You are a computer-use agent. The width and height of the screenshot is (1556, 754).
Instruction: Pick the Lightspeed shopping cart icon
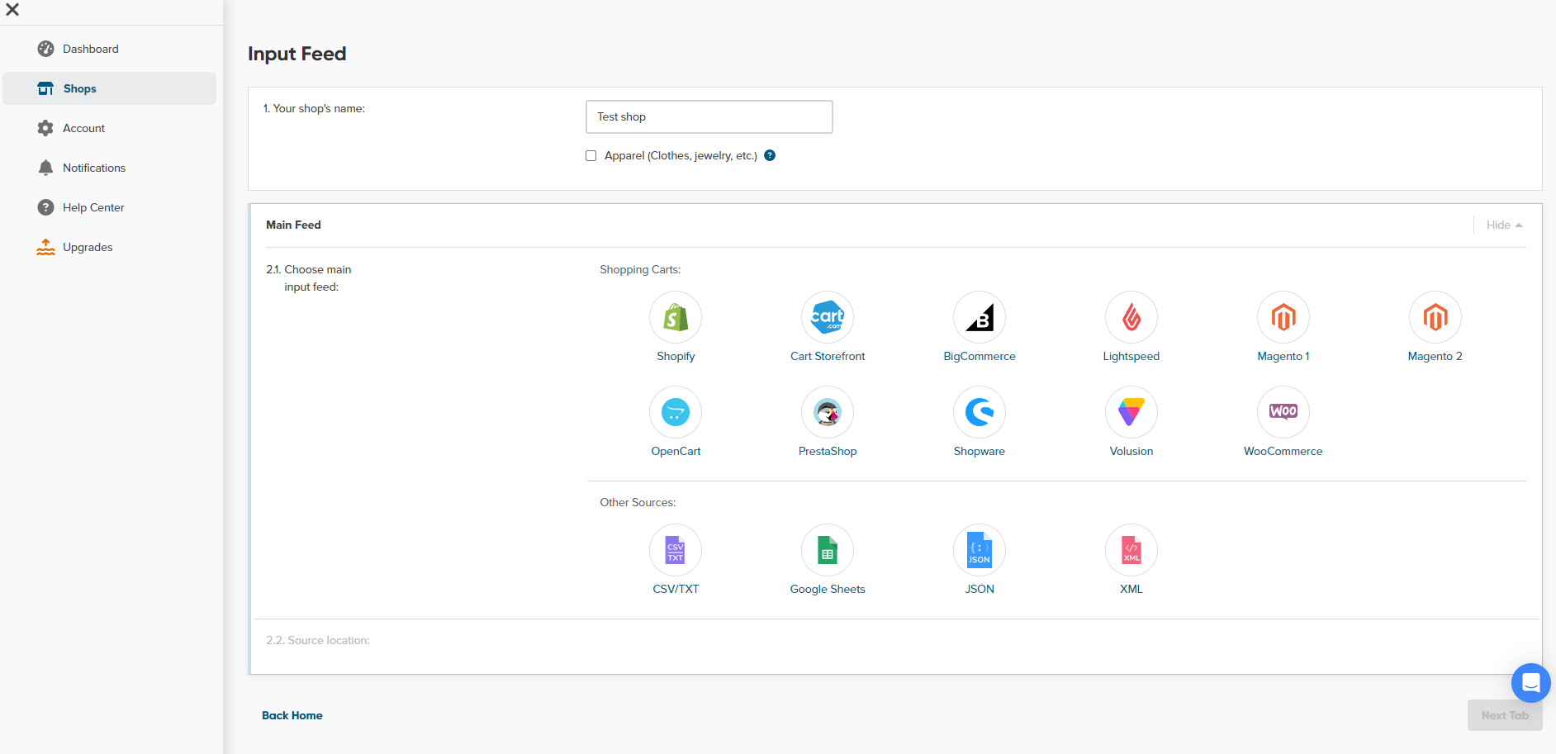pyautogui.click(x=1131, y=317)
